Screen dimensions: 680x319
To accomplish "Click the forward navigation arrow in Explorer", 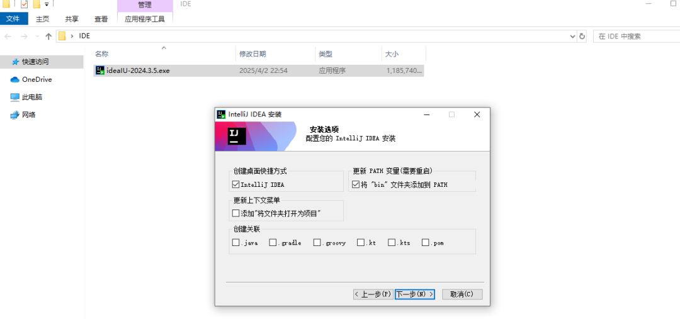I will pyautogui.click(x=24, y=36).
